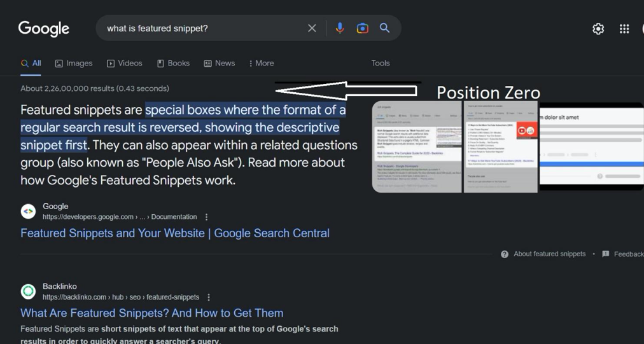Open Google settings gear
Image resolution: width=644 pixels, height=344 pixels.
click(598, 29)
